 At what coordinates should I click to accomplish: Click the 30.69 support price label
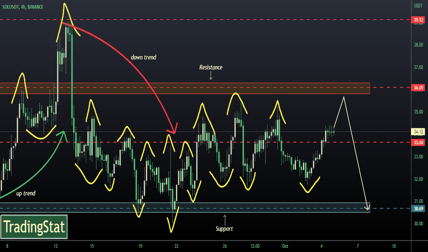pyautogui.click(x=418, y=208)
